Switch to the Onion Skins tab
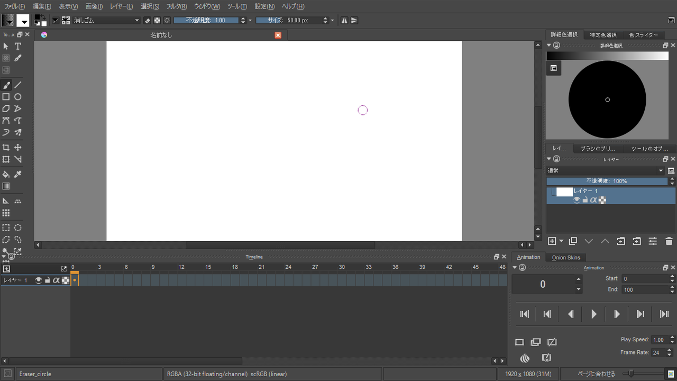 pyautogui.click(x=565, y=257)
